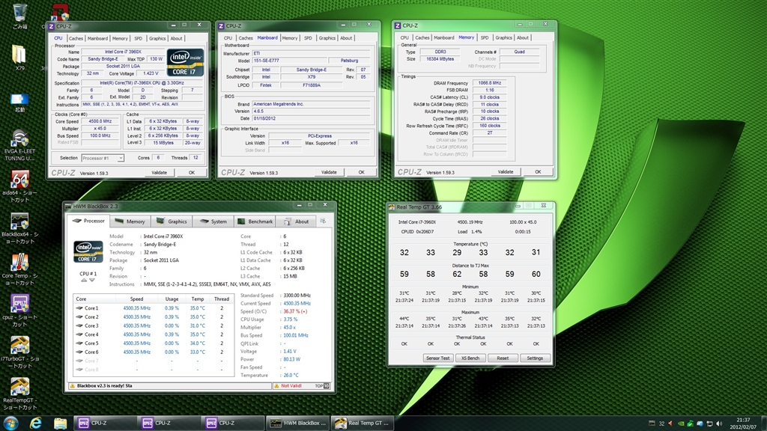Click Validate in the Mainboard CPU-Z window
The width and height of the screenshot is (767, 431).
click(329, 172)
